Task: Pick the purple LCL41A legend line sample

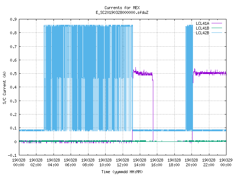Action: [x=217, y=23]
